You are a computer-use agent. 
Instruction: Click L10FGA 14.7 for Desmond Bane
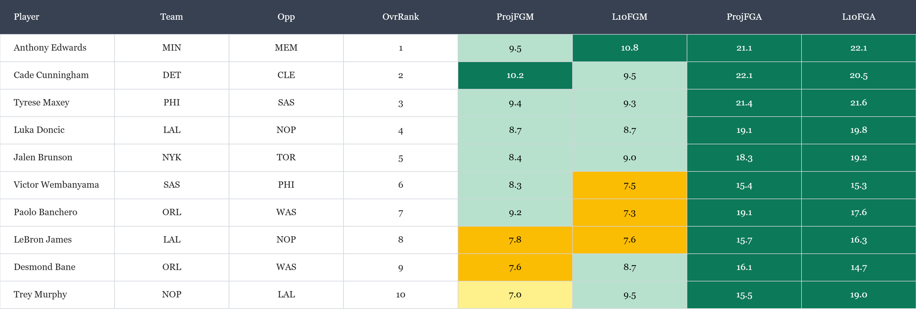click(858, 267)
